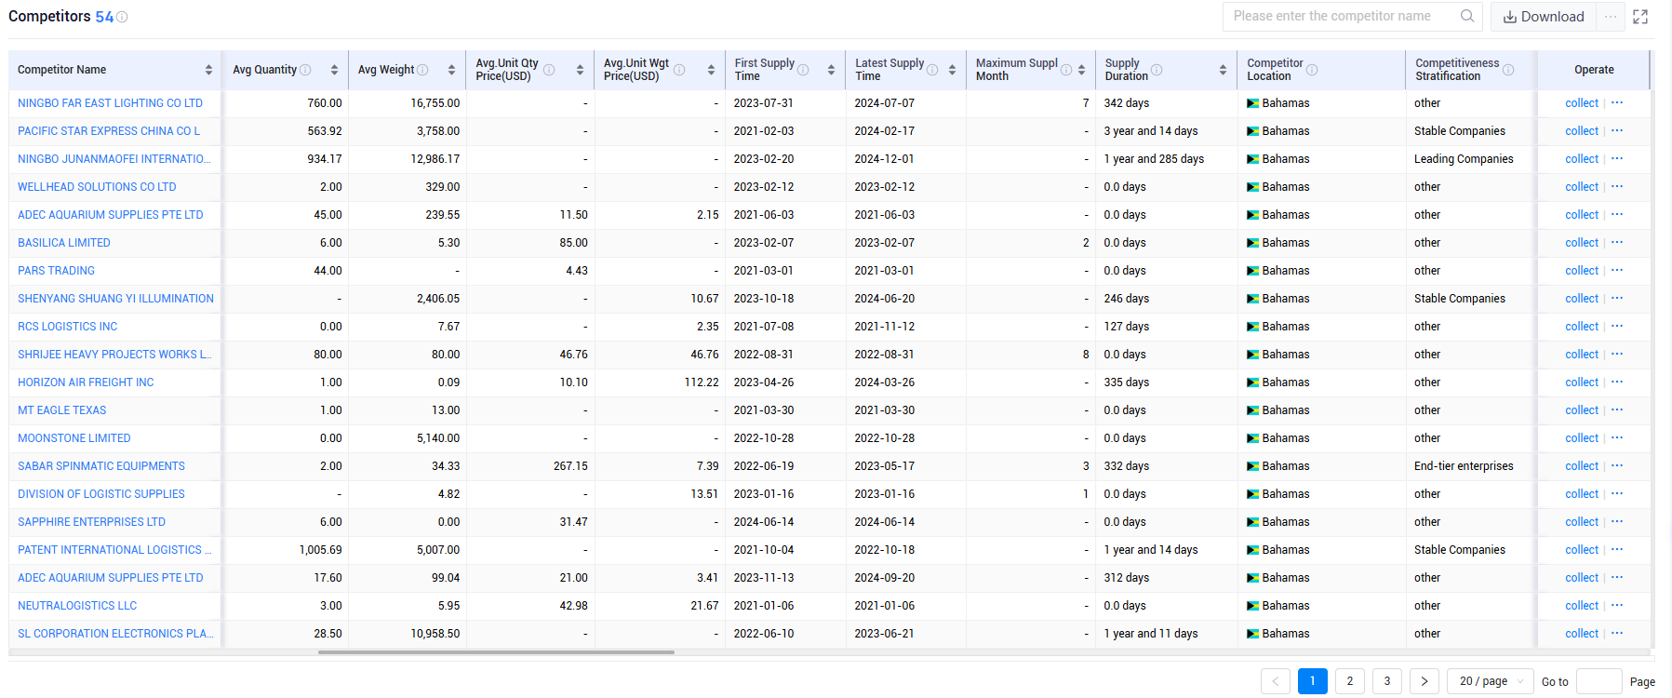Click the fullscreen expand icon

pyautogui.click(x=1640, y=17)
